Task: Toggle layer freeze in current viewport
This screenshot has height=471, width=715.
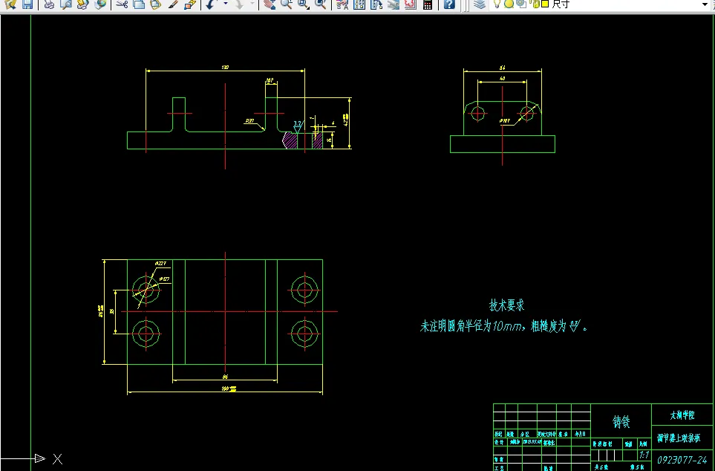Action: pos(520,4)
